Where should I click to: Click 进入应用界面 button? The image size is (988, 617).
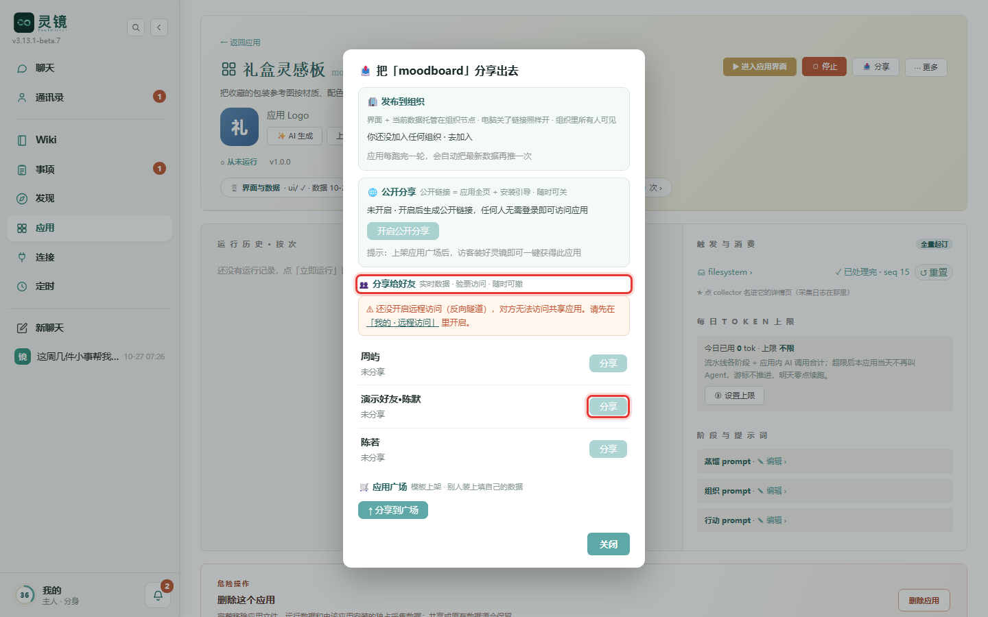click(760, 67)
